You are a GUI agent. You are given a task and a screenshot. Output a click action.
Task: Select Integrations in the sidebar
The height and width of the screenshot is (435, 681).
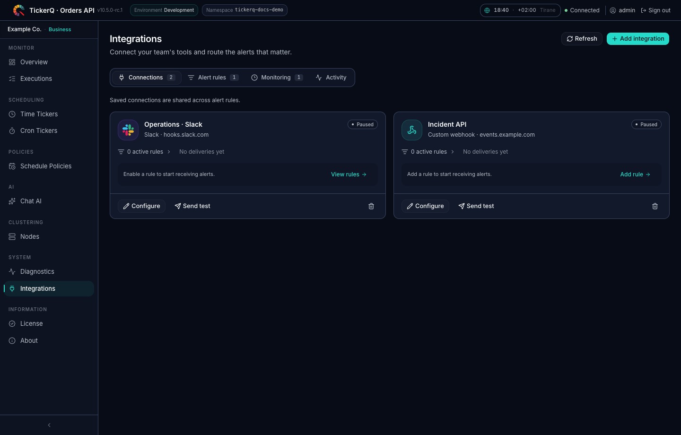click(x=49, y=288)
